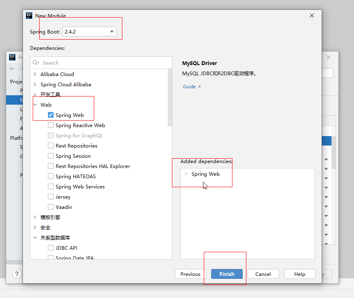Expand the 安全 category
Viewport: 354px width, 298px height.
click(x=35, y=227)
